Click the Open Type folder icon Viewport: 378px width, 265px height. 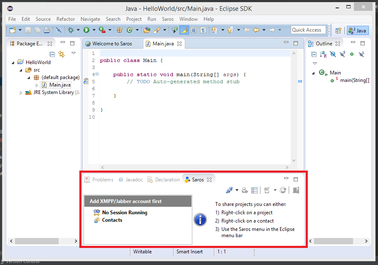pyautogui.click(x=147, y=30)
